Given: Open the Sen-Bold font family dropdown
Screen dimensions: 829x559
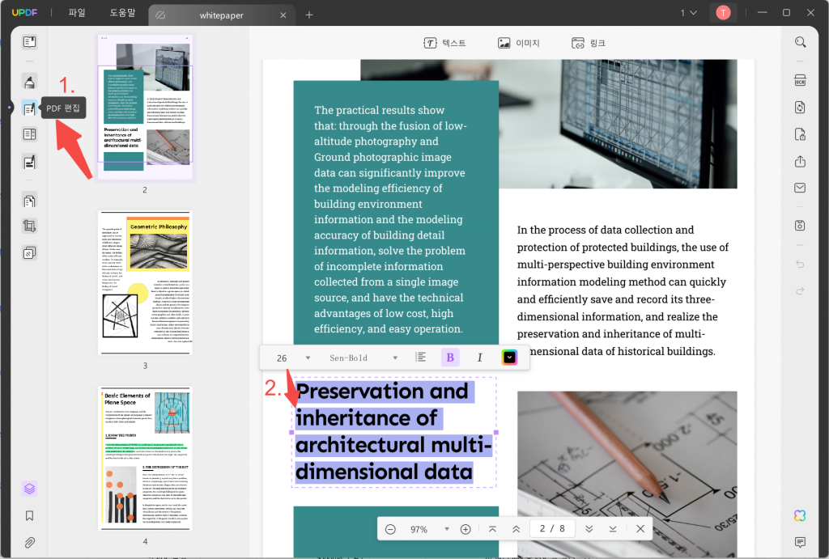Looking at the screenshot, I should click(x=395, y=358).
